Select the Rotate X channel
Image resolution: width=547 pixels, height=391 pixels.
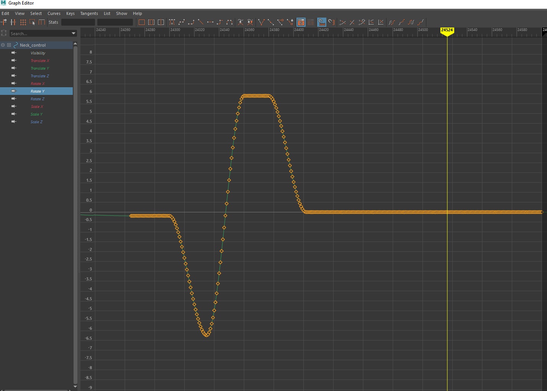[38, 83]
